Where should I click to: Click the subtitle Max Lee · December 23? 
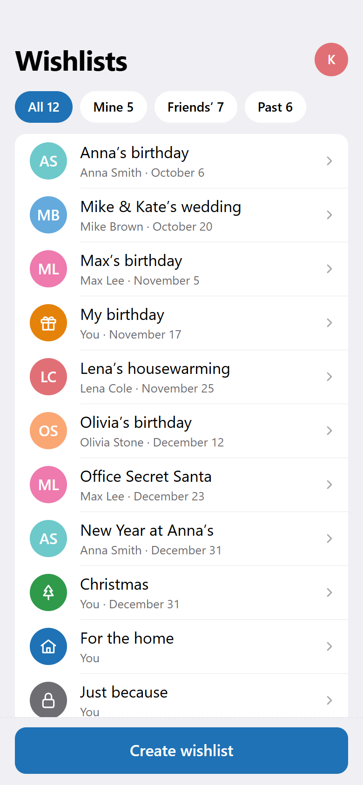(142, 496)
